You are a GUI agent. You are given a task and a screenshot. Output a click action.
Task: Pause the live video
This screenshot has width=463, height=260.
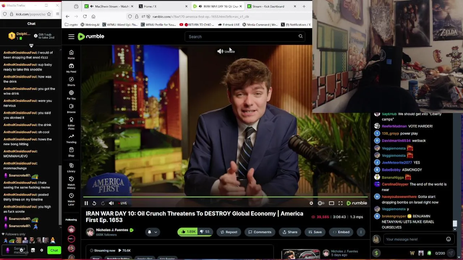click(86, 203)
